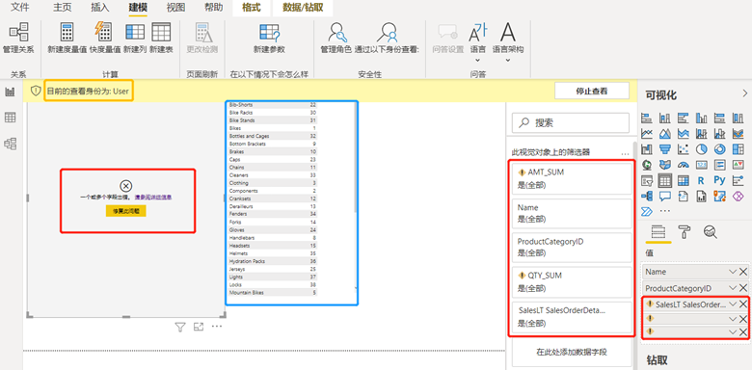
Task: Select the slicer visual
Action: tap(647, 181)
